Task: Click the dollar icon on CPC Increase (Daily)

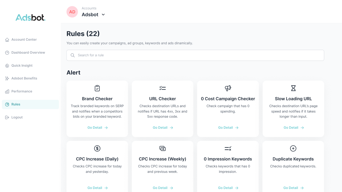Action: tap(97, 148)
